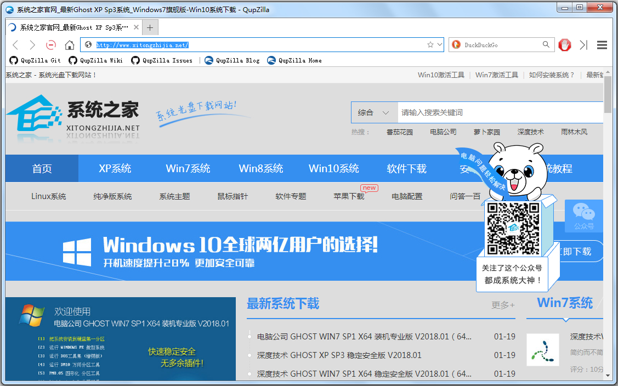Click the 更多+ link for latest downloads

pos(503,305)
